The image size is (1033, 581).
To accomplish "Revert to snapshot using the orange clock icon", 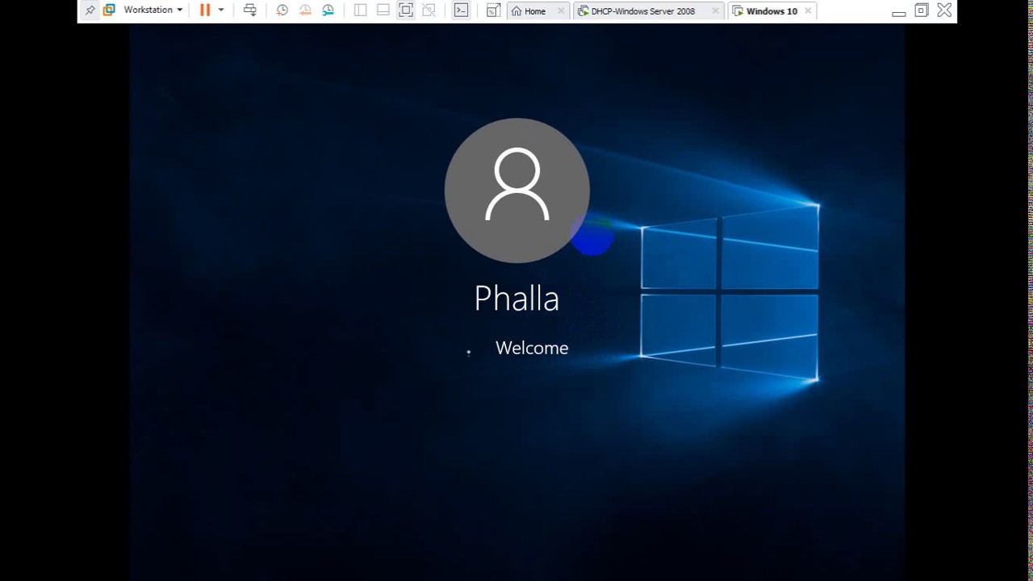I will [x=305, y=10].
